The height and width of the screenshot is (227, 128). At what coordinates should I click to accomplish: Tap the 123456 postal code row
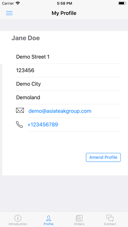click(69, 70)
